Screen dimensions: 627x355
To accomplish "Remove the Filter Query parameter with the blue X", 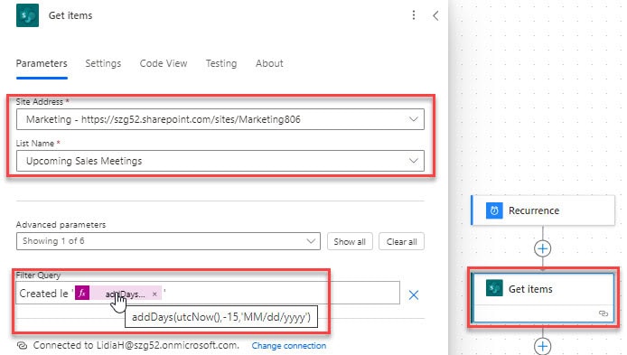I will [x=414, y=295].
